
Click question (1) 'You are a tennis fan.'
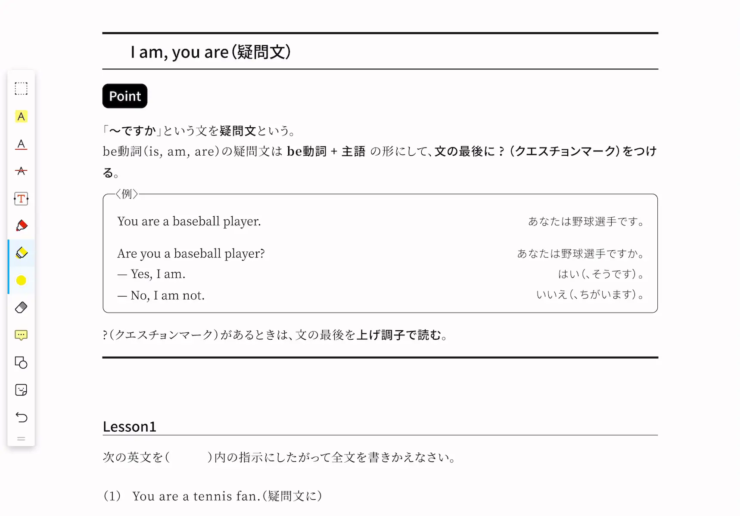coord(196,496)
